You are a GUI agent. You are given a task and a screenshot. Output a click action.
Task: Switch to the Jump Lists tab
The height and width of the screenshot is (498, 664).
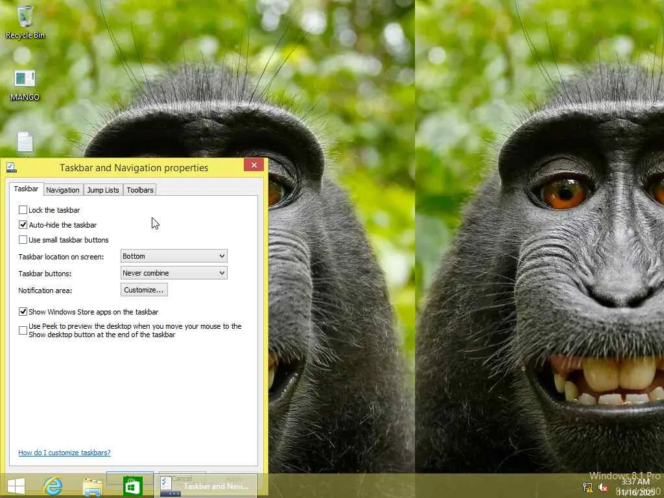click(103, 190)
